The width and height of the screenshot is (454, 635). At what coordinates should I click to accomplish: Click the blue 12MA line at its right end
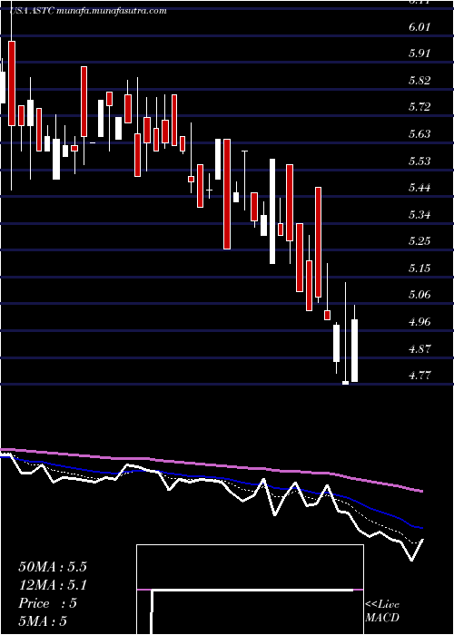point(421,528)
